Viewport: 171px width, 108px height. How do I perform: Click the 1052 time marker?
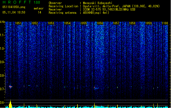(x=35, y=23)
